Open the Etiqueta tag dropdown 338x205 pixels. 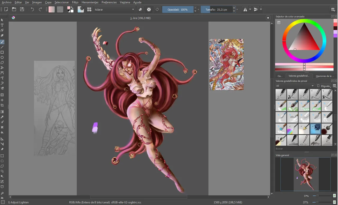tap(324, 86)
